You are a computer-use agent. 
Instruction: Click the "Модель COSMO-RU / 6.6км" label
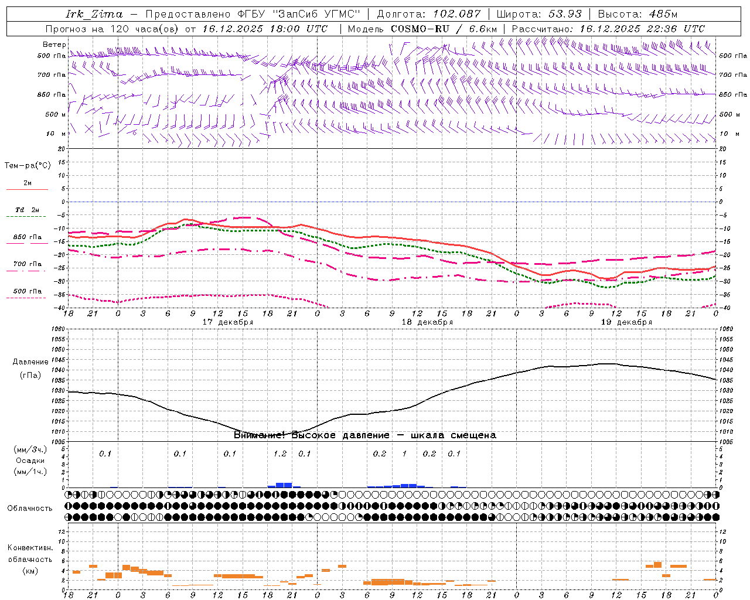click(422, 29)
